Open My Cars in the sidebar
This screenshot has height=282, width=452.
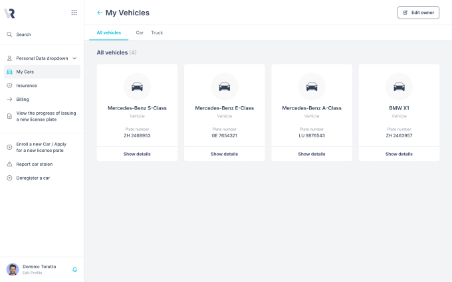[x=25, y=72]
